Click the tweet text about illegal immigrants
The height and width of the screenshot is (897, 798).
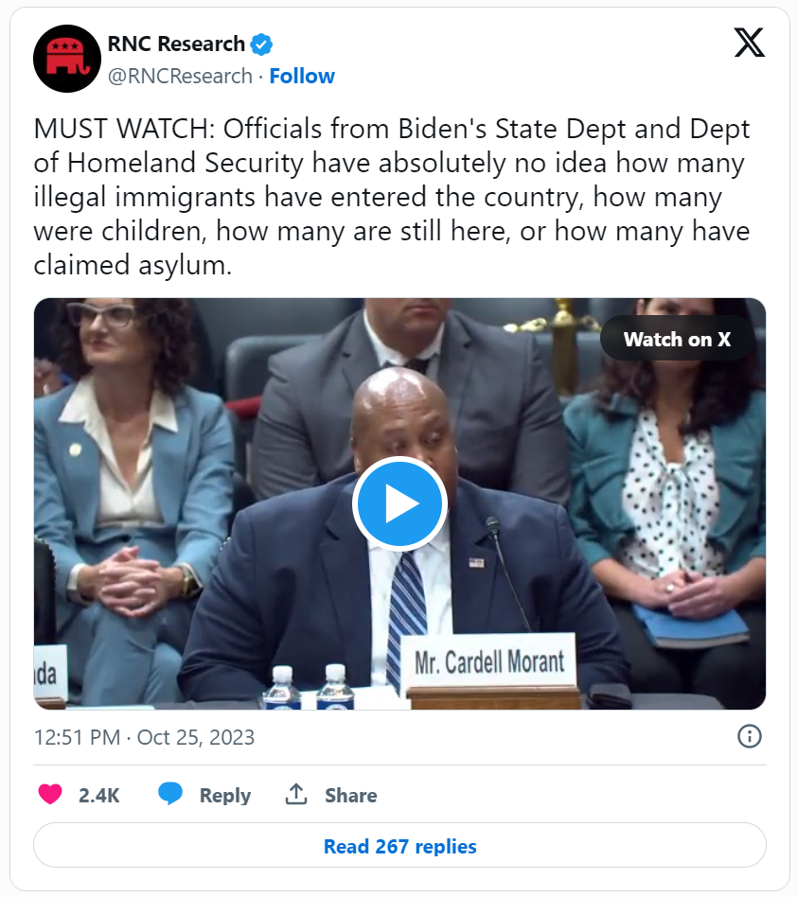tap(392, 197)
